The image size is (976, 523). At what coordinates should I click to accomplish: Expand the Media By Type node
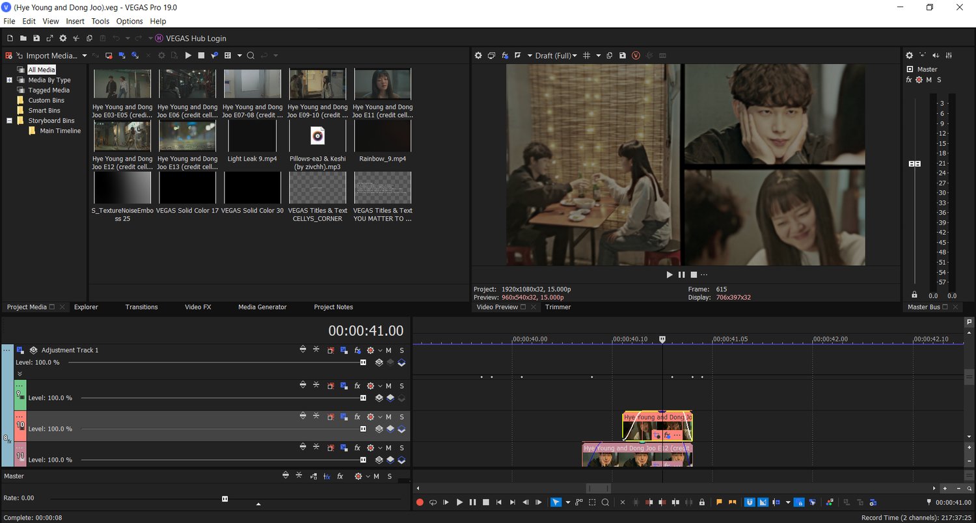tap(10, 80)
